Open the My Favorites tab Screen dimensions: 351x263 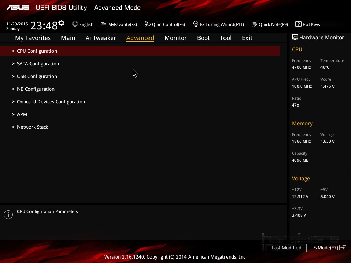coord(33,38)
